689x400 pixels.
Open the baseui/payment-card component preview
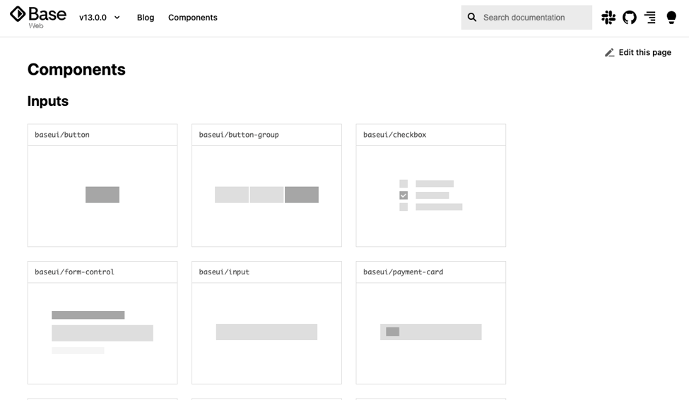(x=430, y=332)
